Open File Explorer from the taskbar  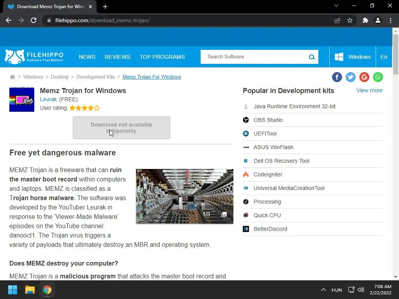pos(30,290)
